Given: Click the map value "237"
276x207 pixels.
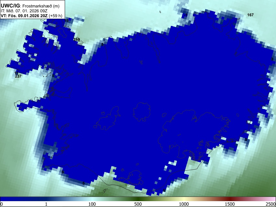Looking at the screenshot, I should click(18, 76).
